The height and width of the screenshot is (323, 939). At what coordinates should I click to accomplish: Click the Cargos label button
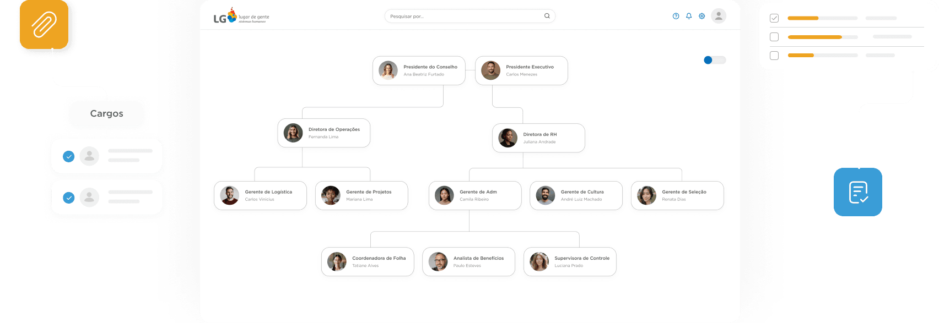click(107, 113)
